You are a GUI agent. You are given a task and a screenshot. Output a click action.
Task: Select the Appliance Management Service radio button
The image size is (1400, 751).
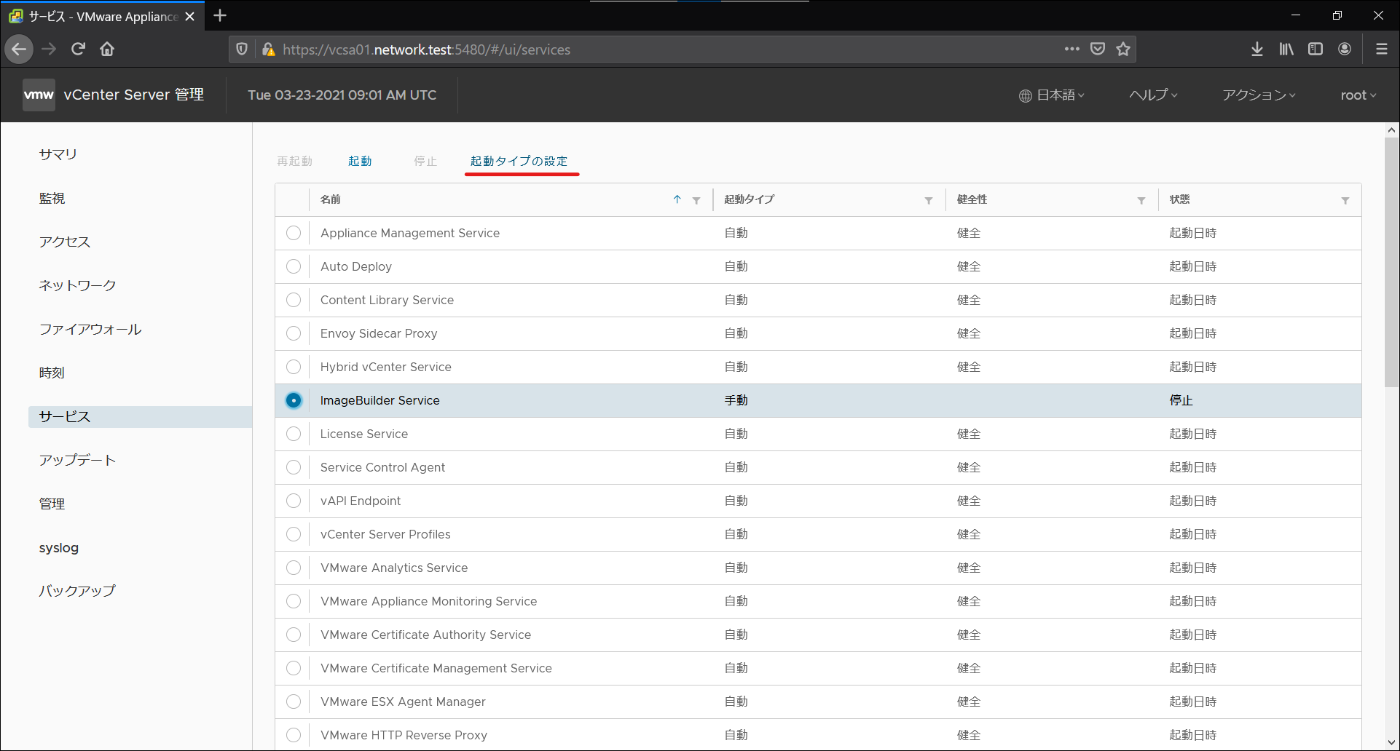(x=294, y=233)
